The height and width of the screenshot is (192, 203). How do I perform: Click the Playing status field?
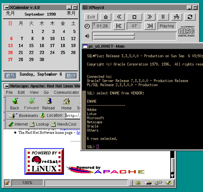click(x=167, y=26)
